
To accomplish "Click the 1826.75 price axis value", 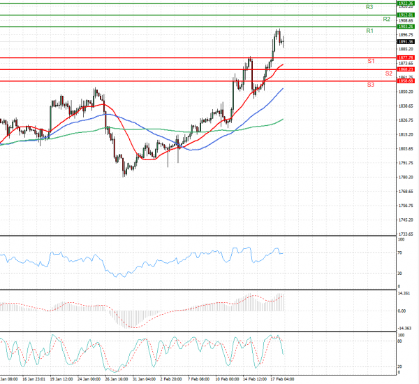I will (x=406, y=120).
